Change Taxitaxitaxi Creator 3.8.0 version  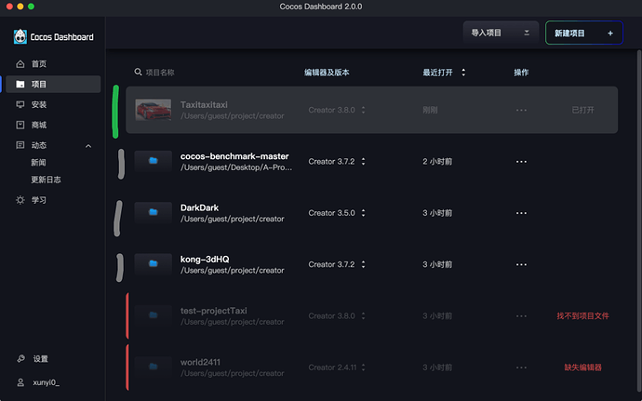click(337, 110)
